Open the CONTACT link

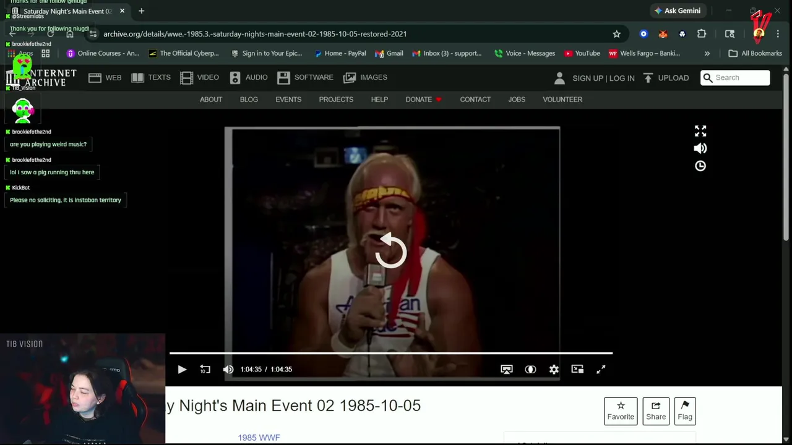tap(475, 100)
